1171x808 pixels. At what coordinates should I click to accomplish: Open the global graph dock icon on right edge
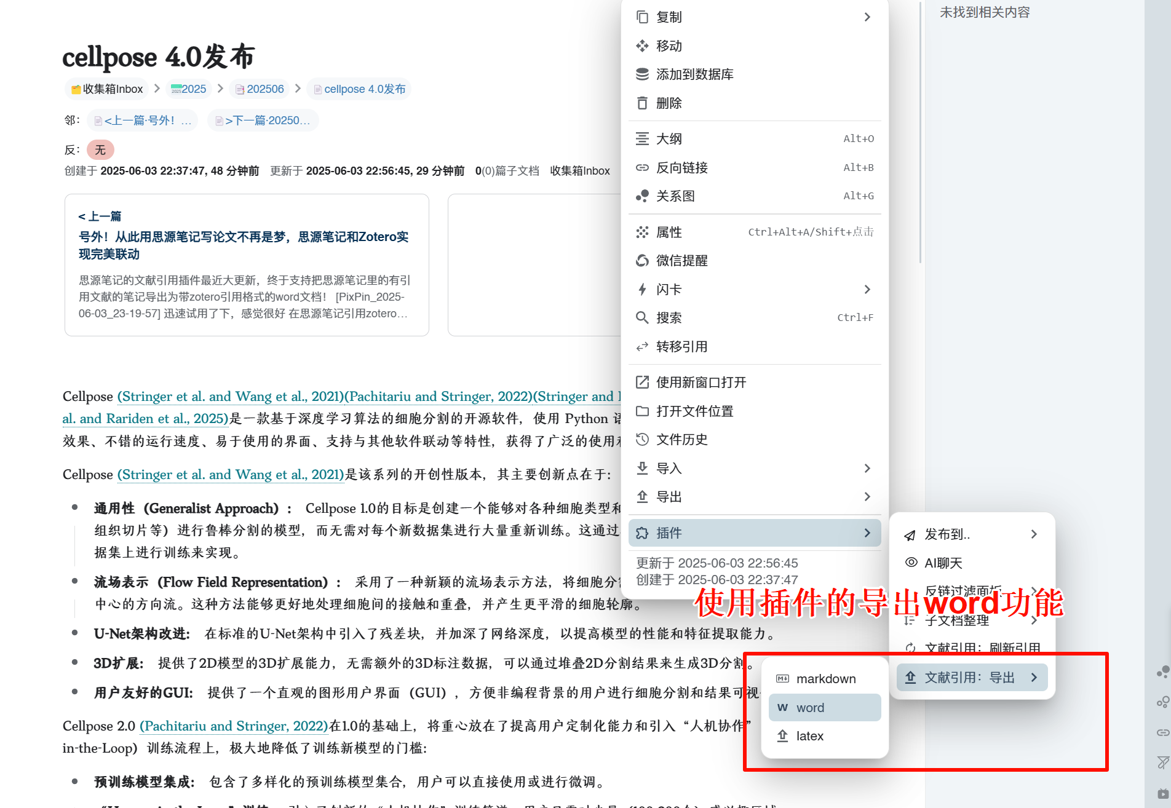pyautogui.click(x=1162, y=672)
